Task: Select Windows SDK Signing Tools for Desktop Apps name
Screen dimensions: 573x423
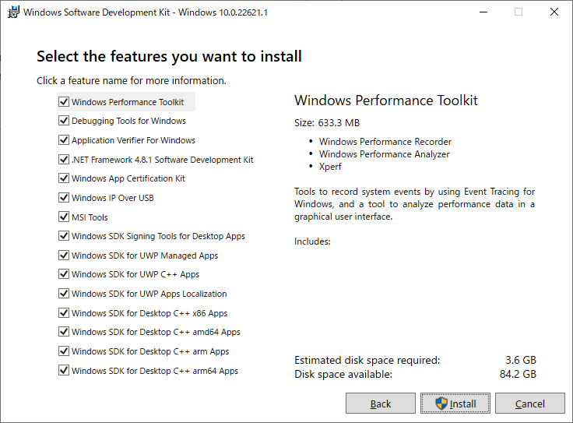Action: [x=158, y=236]
